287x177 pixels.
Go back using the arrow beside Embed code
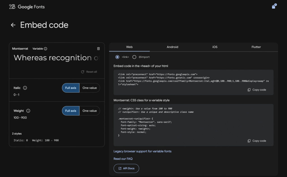coord(13,25)
